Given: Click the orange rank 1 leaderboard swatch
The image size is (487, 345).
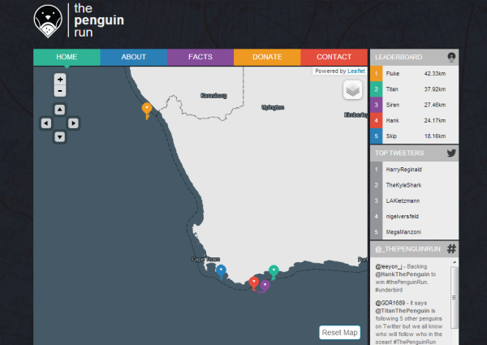Looking at the screenshot, I should point(376,74).
